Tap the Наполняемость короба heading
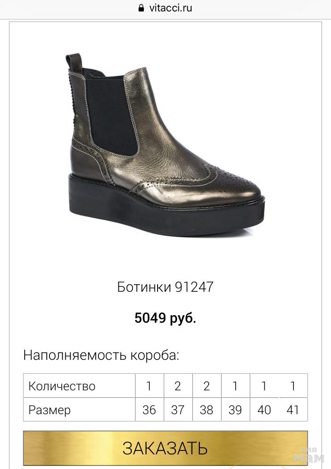The image size is (331, 469). pyautogui.click(x=101, y=355)
